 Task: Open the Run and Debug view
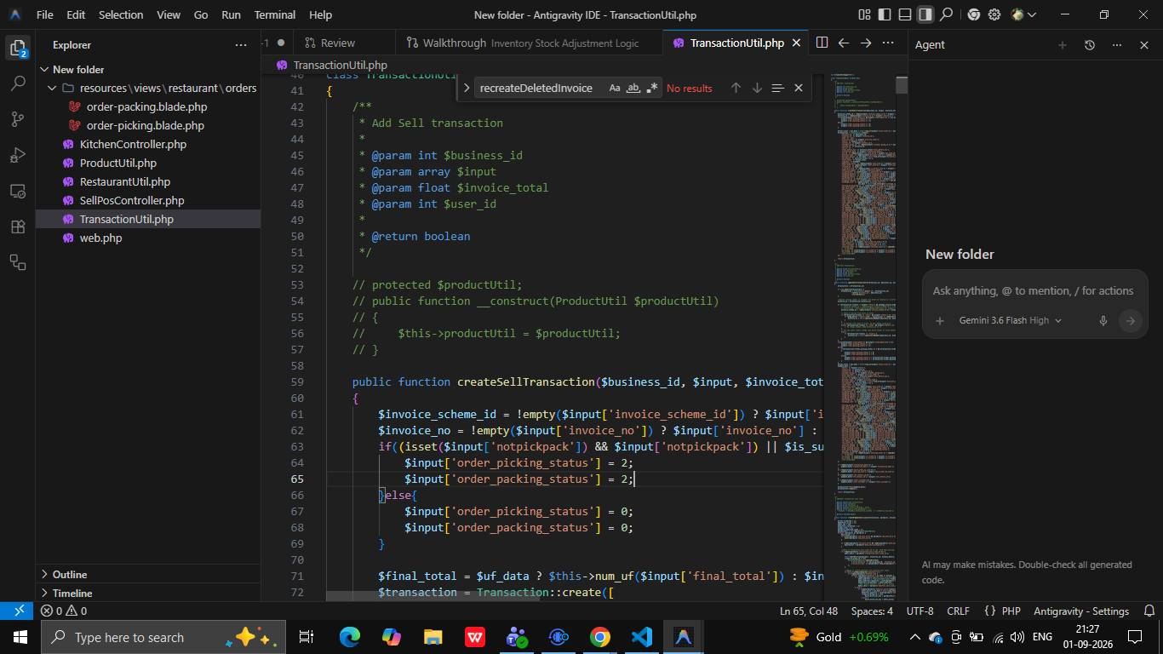point(18,155)
